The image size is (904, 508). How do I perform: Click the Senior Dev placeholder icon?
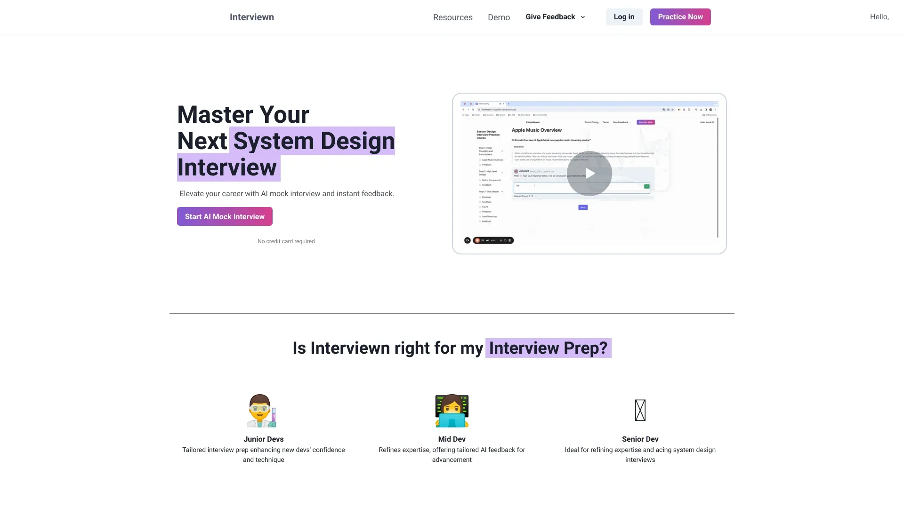(640, 410)
